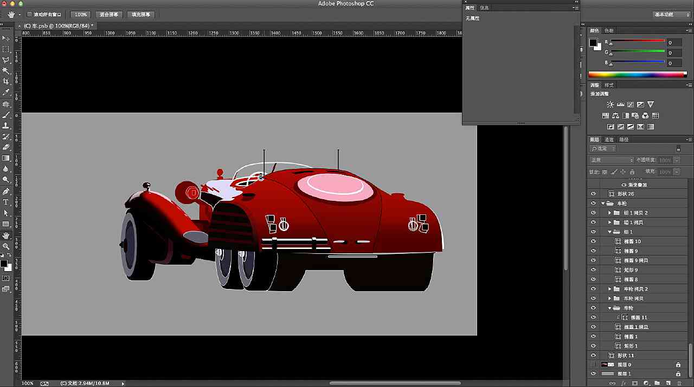Create a new layer group

coord(657,383)
